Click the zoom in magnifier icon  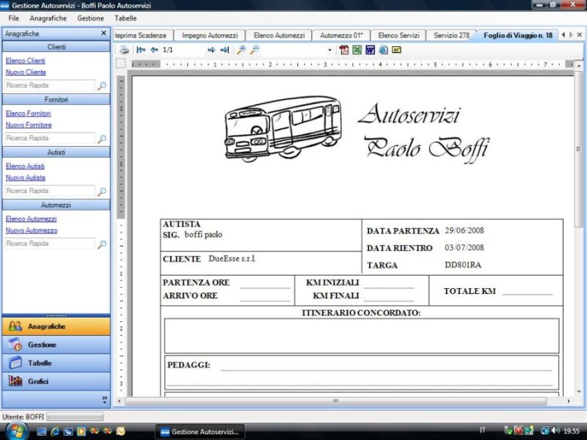point(241,50)
